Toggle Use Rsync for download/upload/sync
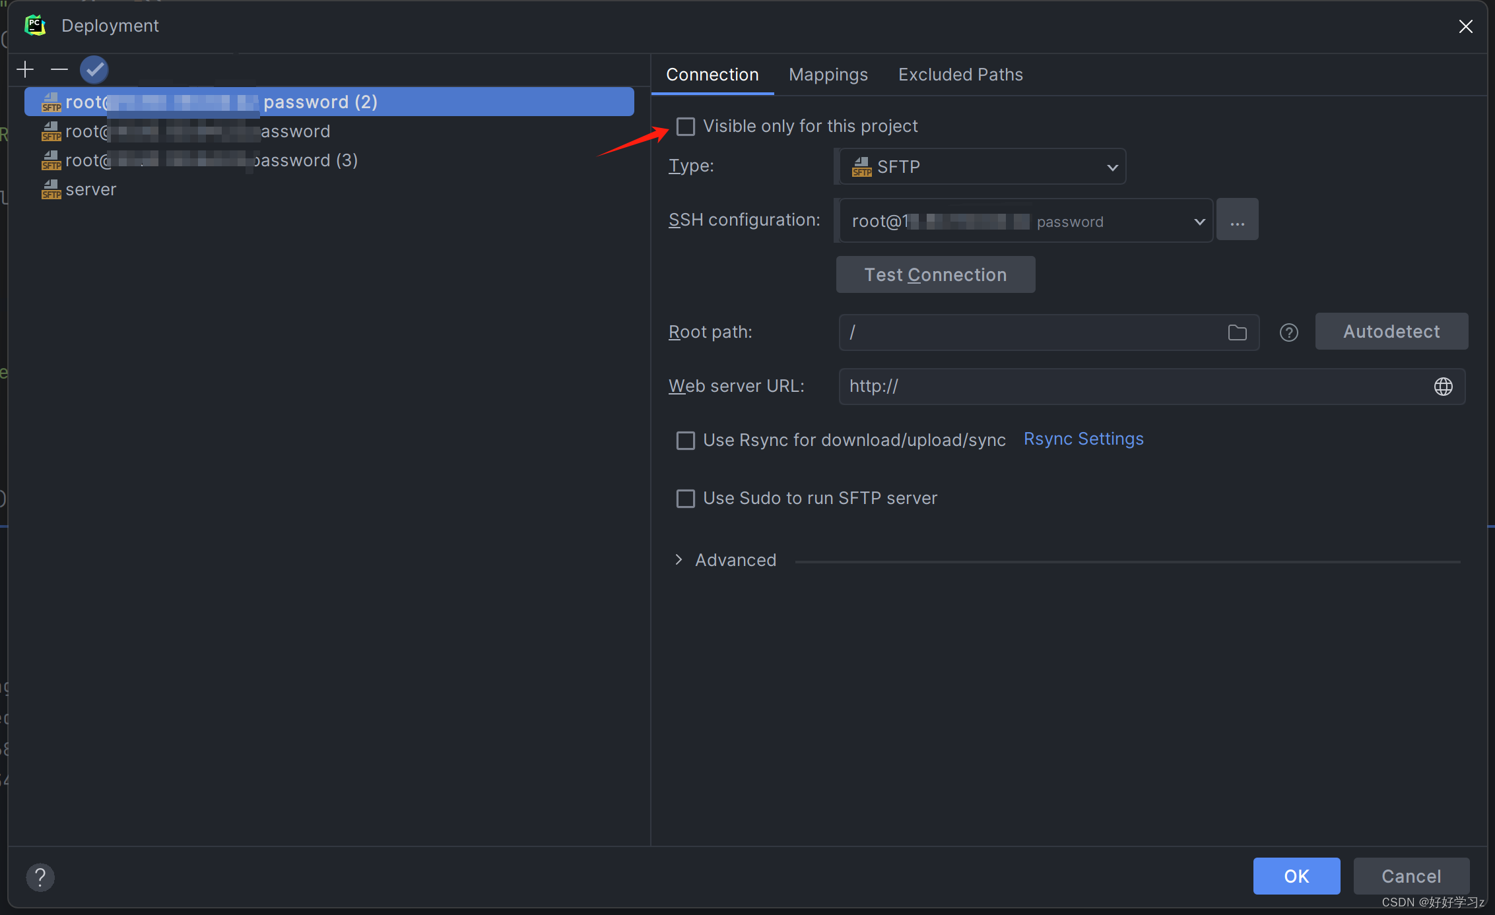This screenshot has height=915, width=1495. pyautogui.click(x=686, y=441)
